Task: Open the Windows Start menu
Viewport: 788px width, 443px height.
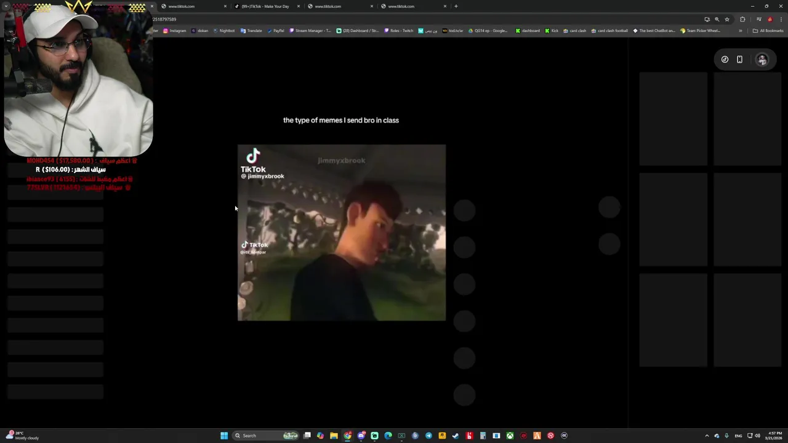Action: coord(224,436)
